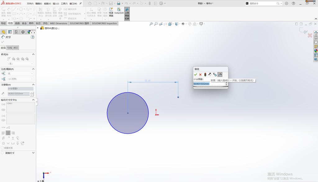This screenshot has height=182, width=318.
Task: Open the 文件(F) menu
Action: (30, 4)
